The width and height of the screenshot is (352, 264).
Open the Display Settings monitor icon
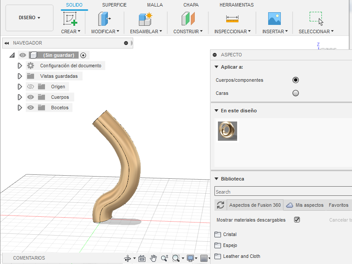(190, 258)
